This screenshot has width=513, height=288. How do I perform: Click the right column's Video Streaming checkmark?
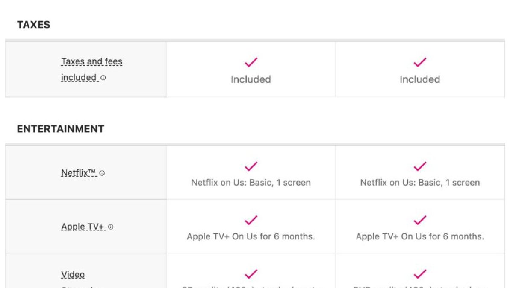pyautogui.click(x=420, y=274)
